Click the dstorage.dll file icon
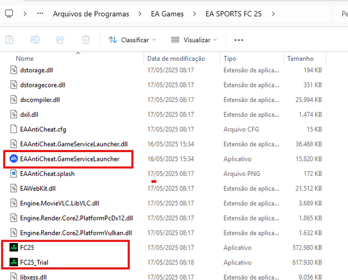This screenshot has width=348, height=280. click(13, 70)
